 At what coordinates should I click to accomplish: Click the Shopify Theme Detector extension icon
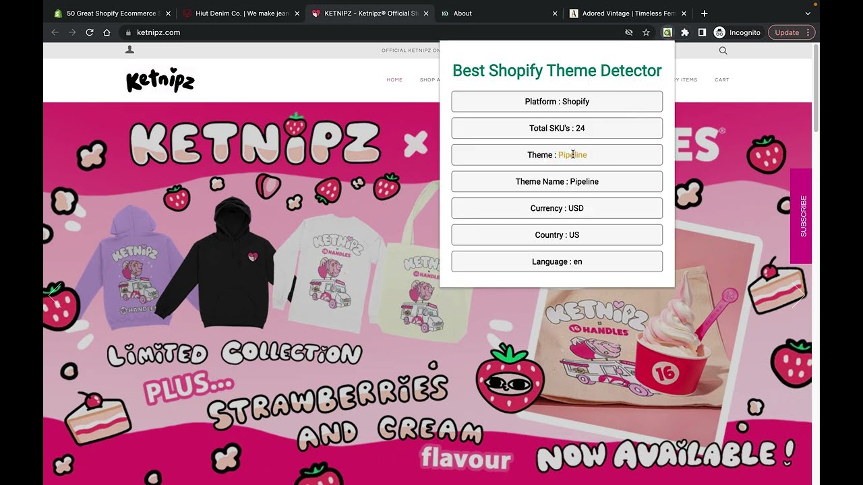coord(667,32)
